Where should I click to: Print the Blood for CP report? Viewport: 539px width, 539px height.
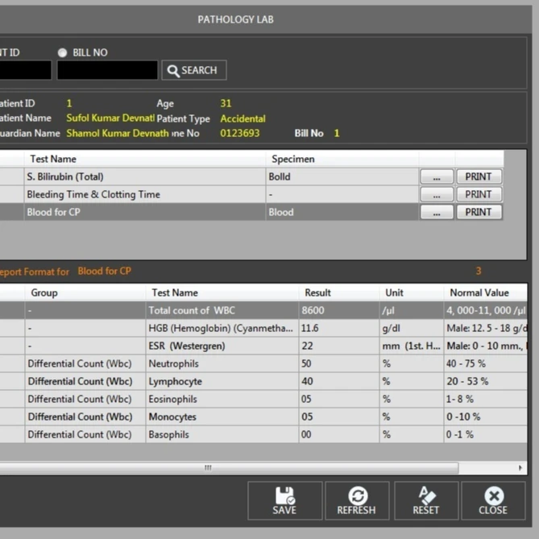click(479, 212)
